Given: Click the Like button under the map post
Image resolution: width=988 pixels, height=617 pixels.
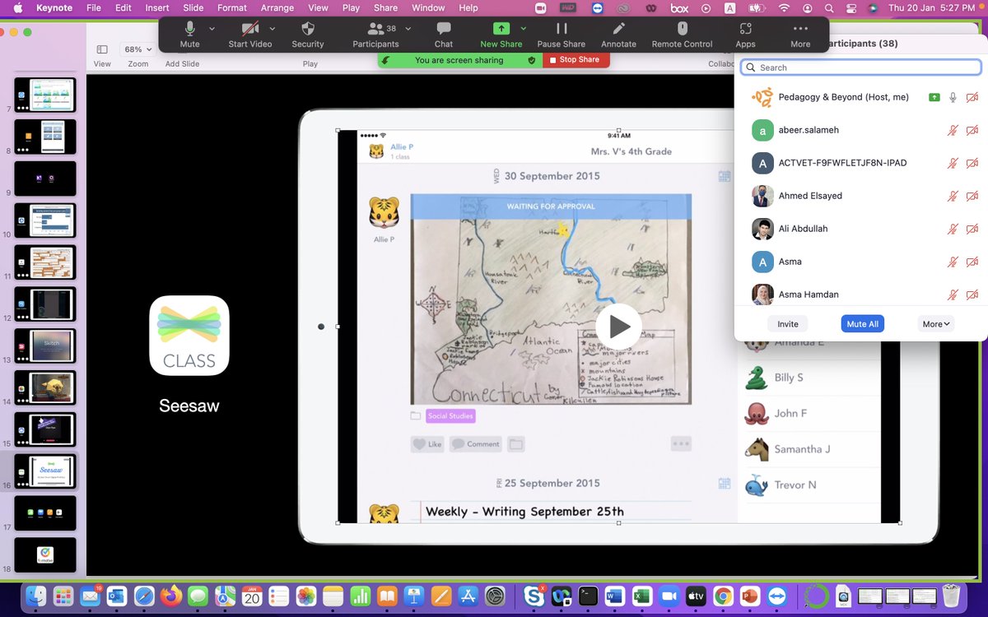Looking at the screenshot, I should pyautogui.click(x=427, y=444).
